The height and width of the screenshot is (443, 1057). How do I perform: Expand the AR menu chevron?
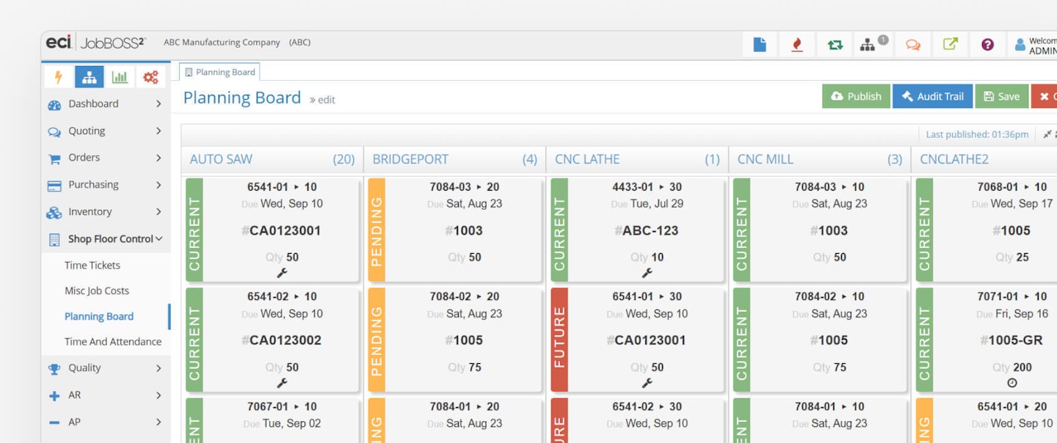[159, 395]
